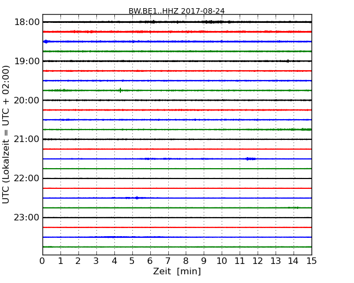This screenshot has width=354, height=283.
Task: Click the 4 minute tick label
Action: click(114, 261)
